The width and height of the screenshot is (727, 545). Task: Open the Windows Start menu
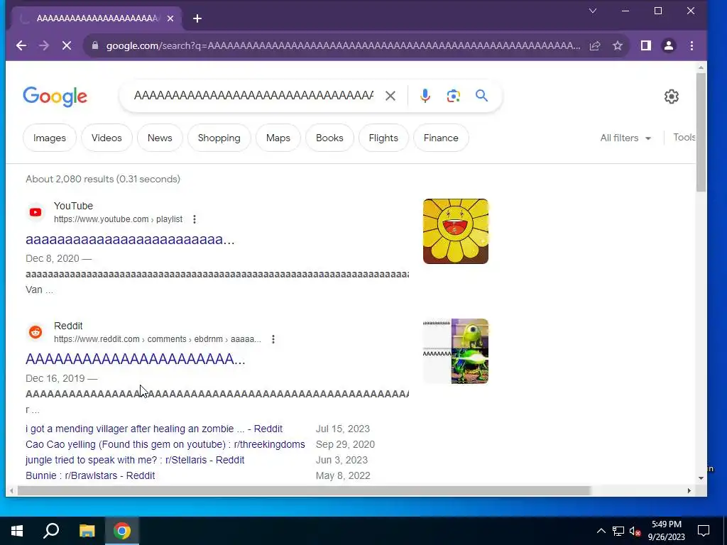[x=17, y=531]
